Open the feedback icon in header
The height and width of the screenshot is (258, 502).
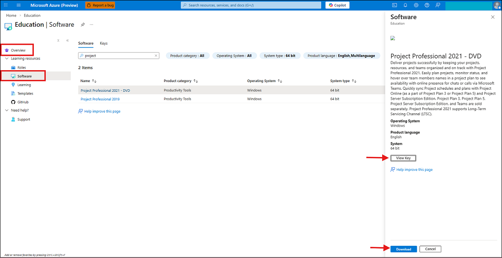pyautogui.click(x=438, y=5)
